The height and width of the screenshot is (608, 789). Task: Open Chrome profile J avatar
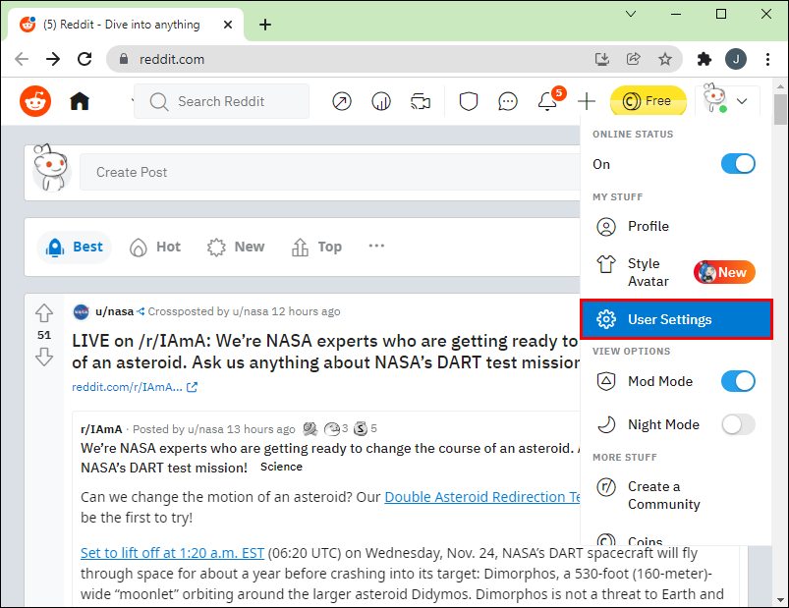(736, 59)
